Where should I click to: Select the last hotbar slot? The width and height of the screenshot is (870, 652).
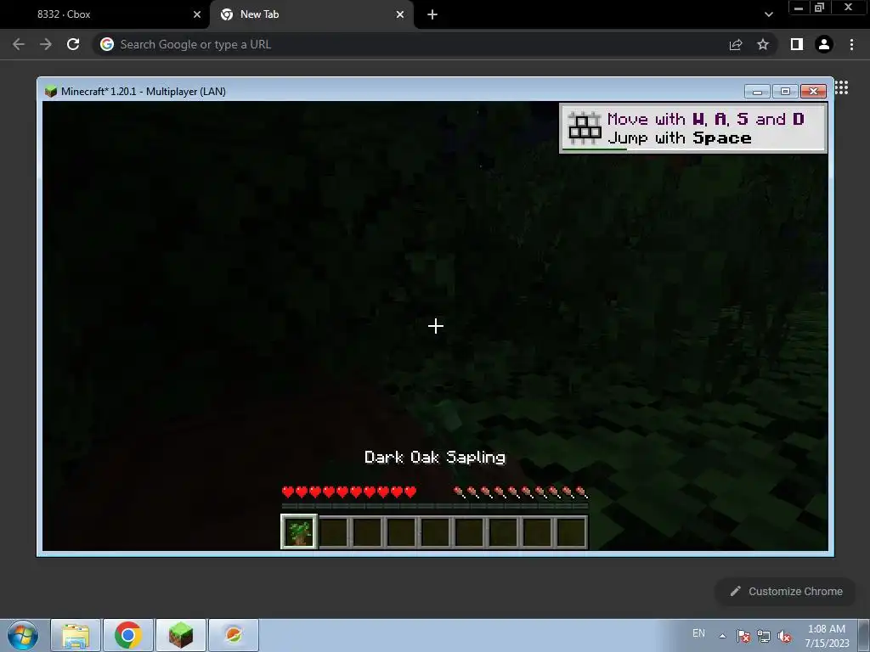coord(571,531)
